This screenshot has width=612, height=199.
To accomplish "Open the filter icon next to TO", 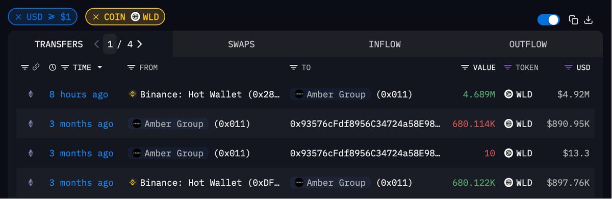I will click(293, 67).
